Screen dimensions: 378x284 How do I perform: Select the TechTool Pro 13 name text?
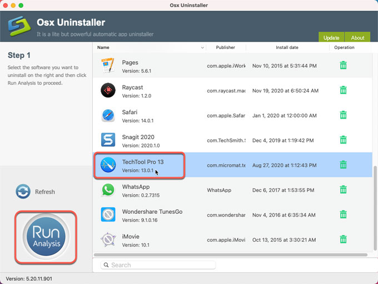pos(143,162)
